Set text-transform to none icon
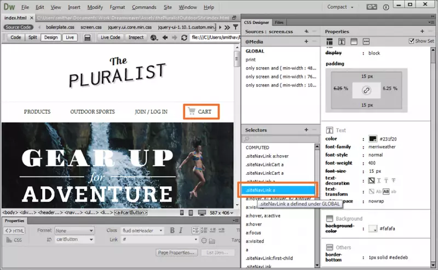 click(x=371, y=191)
